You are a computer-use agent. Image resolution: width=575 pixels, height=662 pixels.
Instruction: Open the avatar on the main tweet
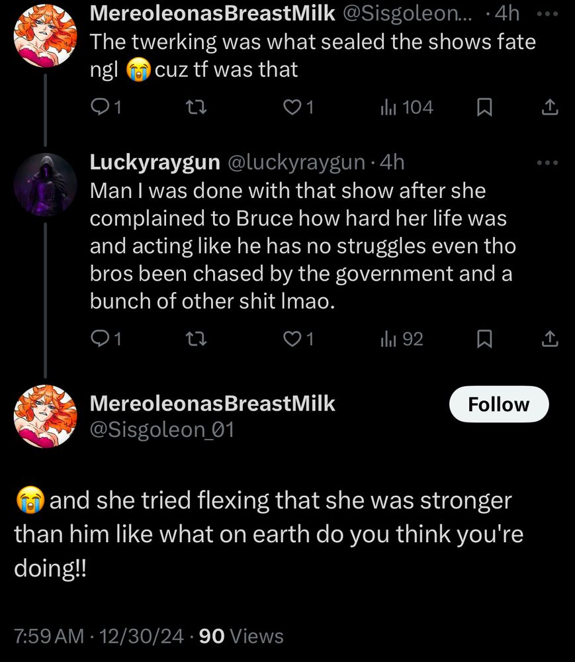(x=45, y=416)
